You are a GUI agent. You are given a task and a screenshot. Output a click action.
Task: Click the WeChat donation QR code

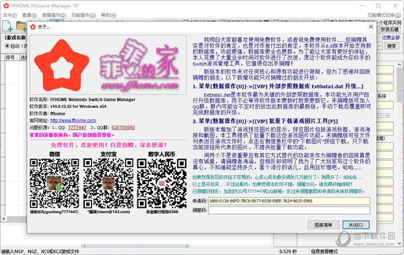[x=55, y=183]
